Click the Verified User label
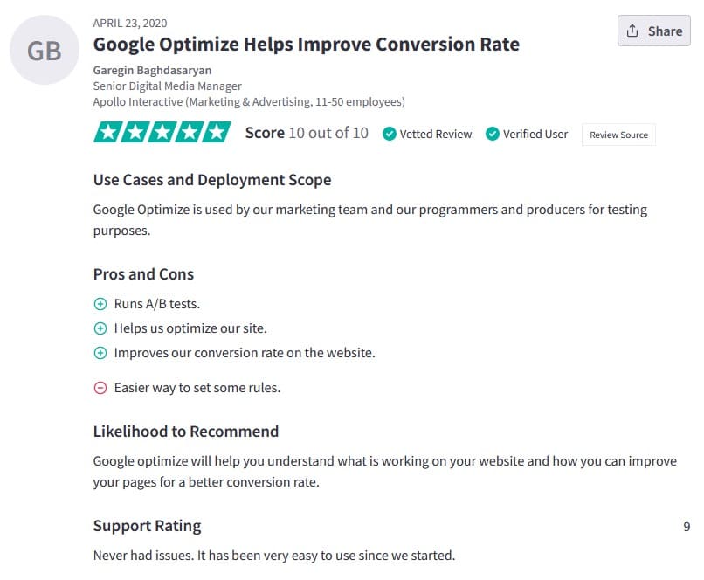 (535, 135)
